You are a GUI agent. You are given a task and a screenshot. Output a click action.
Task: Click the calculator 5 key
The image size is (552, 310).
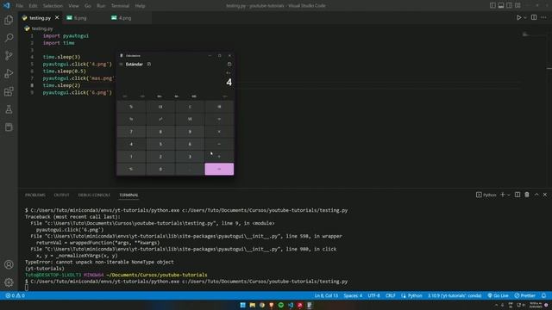click(160, 144)
